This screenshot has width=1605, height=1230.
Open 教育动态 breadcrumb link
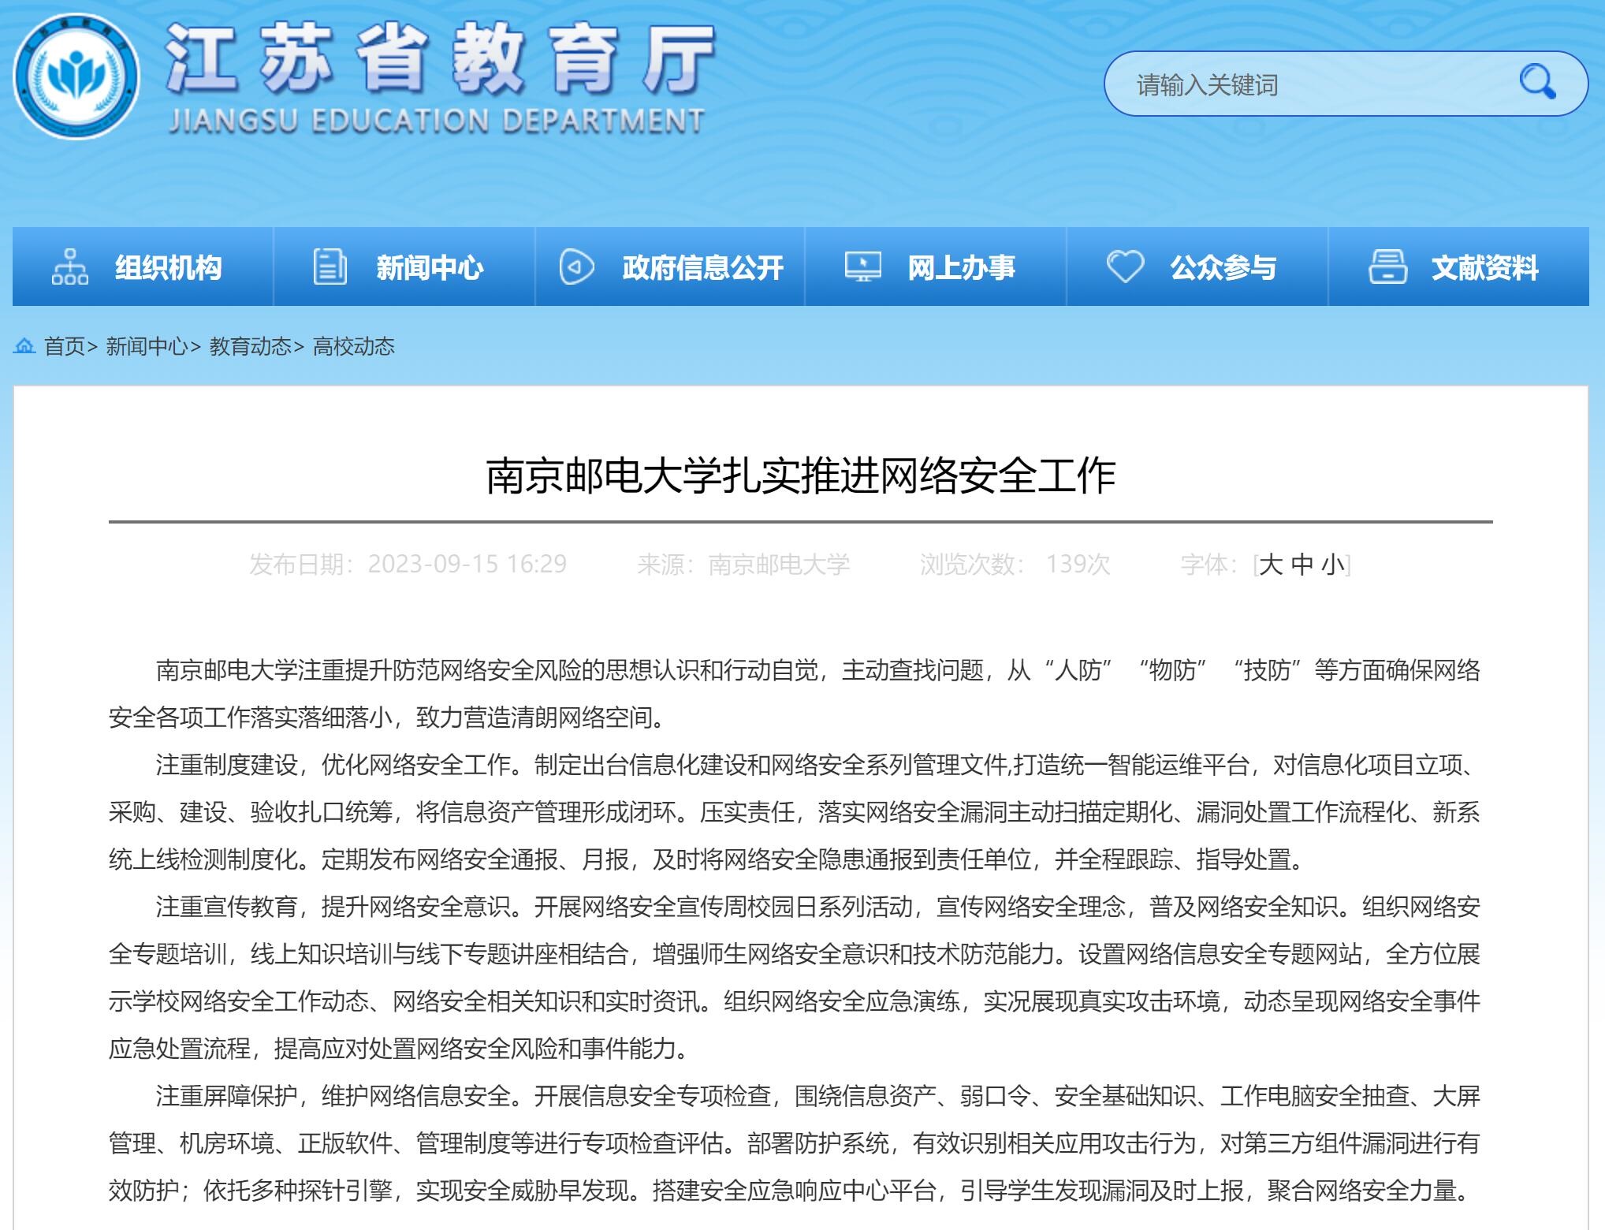pyautogui.click(x=250, y=346)
